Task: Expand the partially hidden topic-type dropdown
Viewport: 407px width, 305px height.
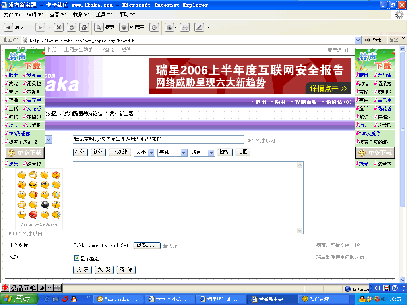Action: click(x=49, y=139)
